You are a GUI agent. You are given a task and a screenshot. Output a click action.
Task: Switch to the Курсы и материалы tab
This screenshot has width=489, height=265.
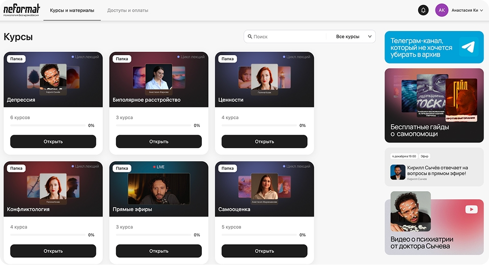(72, 10)
